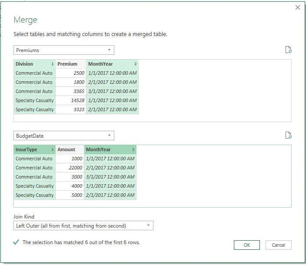Viewport: 306px width, 265px height.
Task: Select Amount column header in BudgetDate
Action: coord(70,149)
